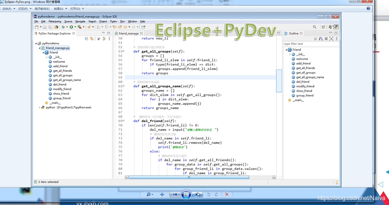389x205 pixels.
Task: Open photo viewer 打开(O) menu
Action: coord(75,9)
